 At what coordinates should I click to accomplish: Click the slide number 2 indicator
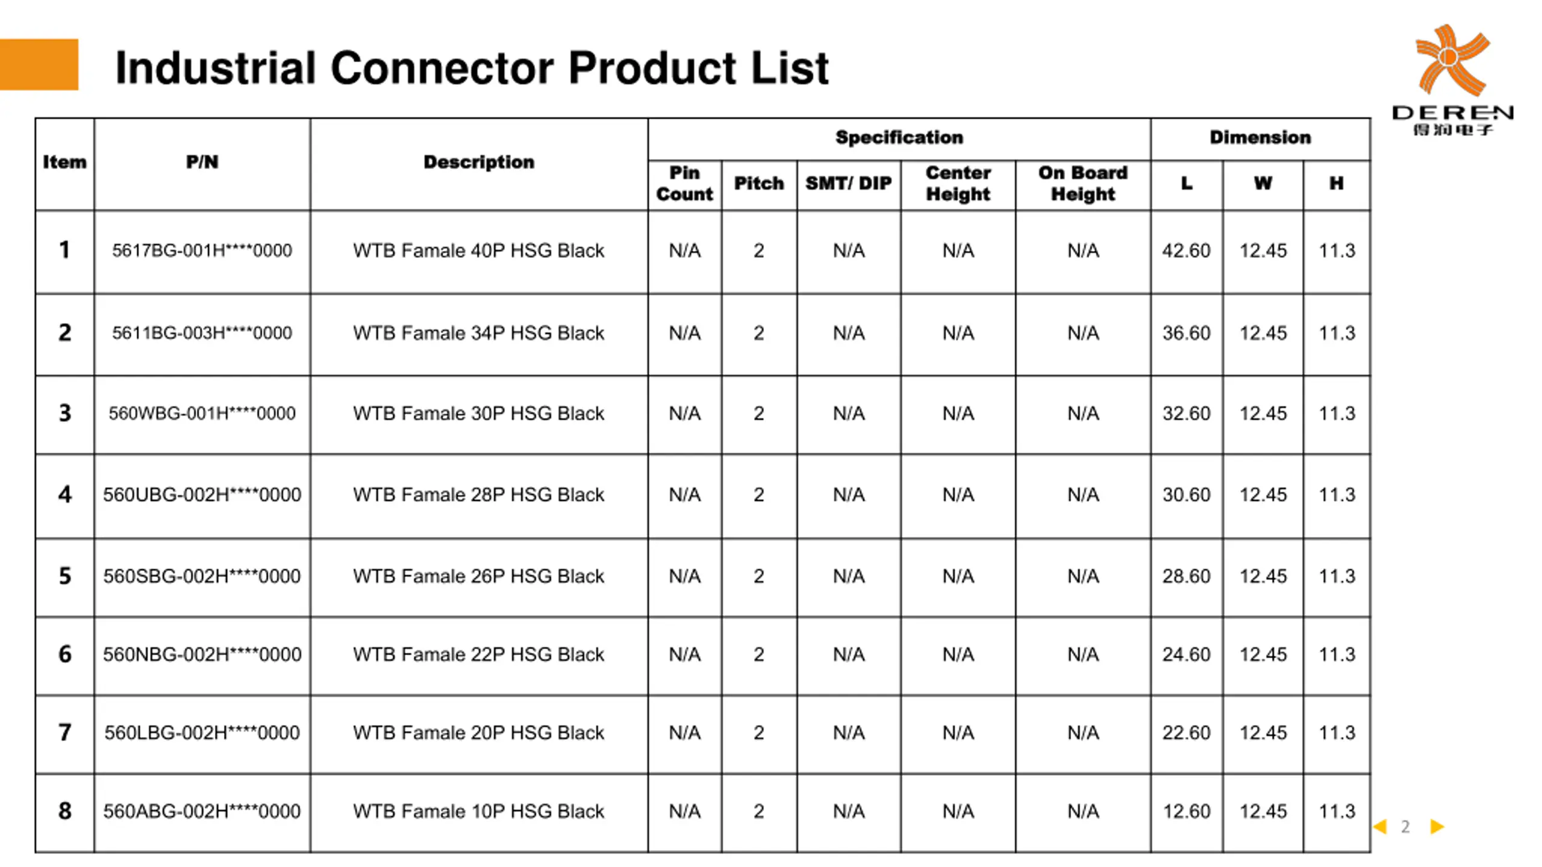click(x=1405, y=827)
